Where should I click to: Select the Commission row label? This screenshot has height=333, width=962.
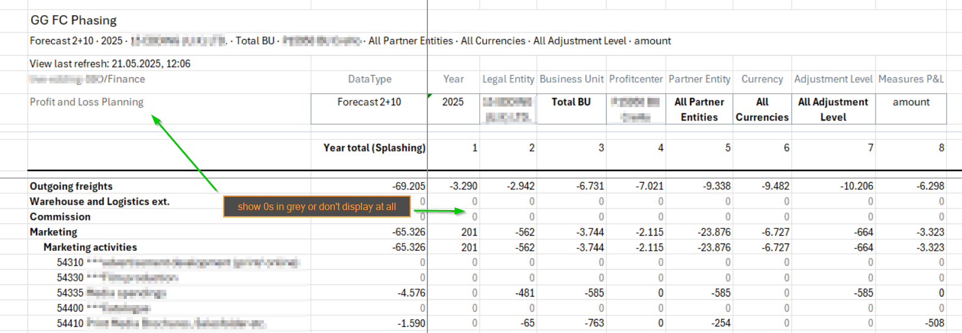pos(60,217)
